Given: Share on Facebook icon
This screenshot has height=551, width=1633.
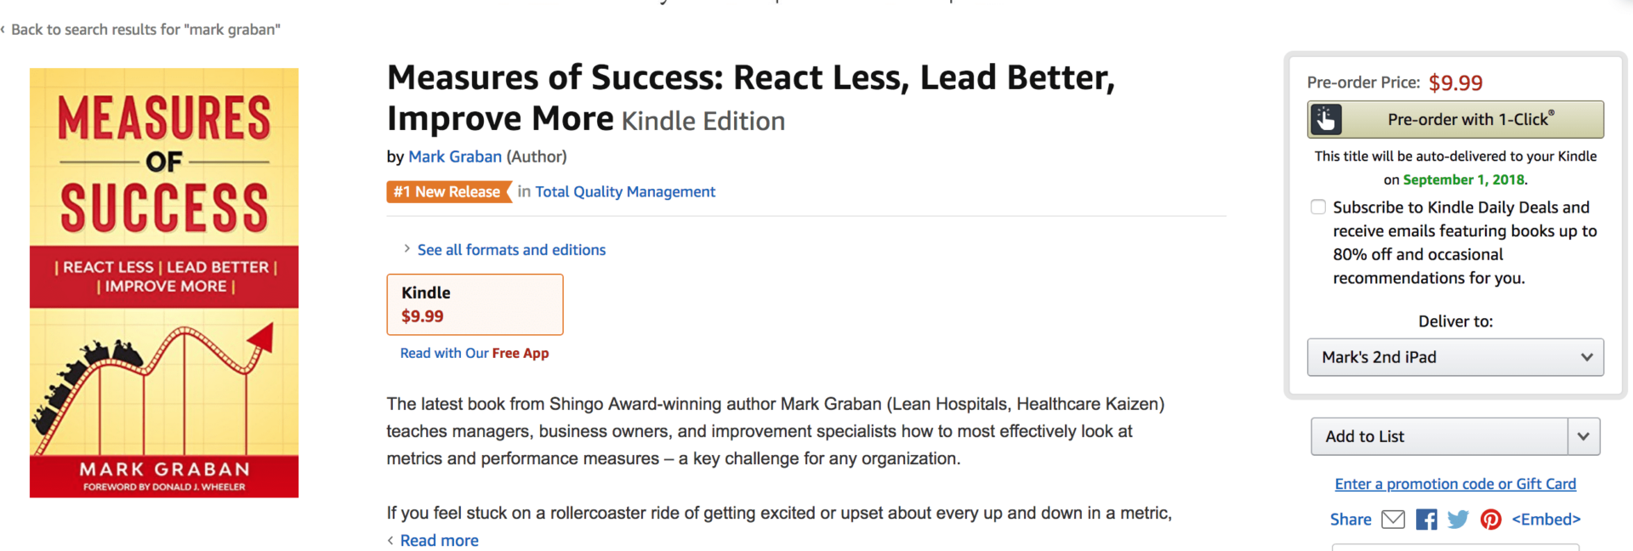Looking at the screenshot, I should (1426, 520).
